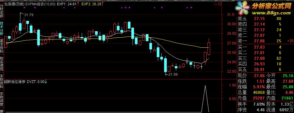Click the 超跌低位涨停 sub-indicator name
294x113 pixels.
(15, 82)
